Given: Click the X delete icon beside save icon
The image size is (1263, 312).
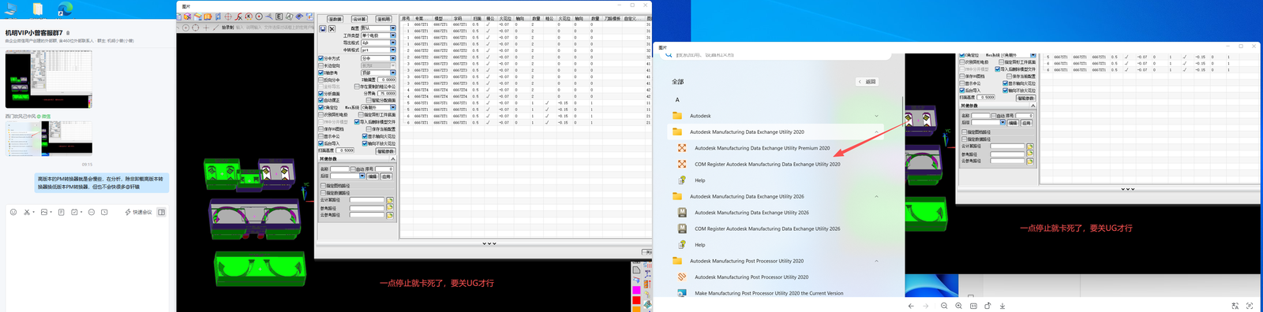Looking at the screenshot, I should [x=332, y=28].
